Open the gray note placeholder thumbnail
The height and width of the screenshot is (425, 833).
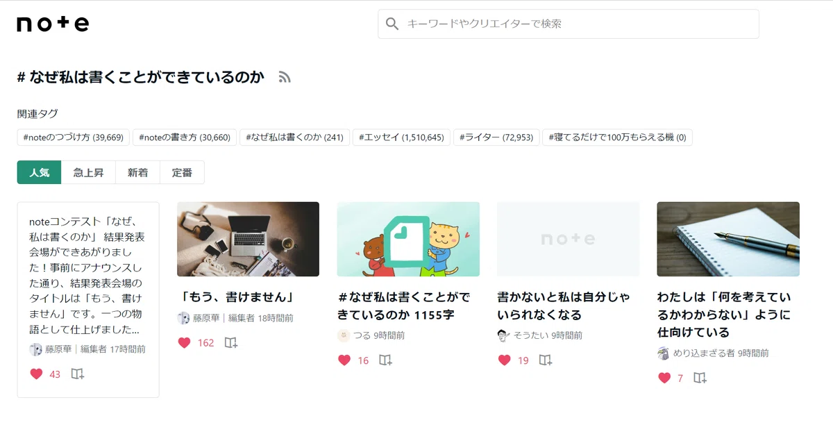pos(568,240)
